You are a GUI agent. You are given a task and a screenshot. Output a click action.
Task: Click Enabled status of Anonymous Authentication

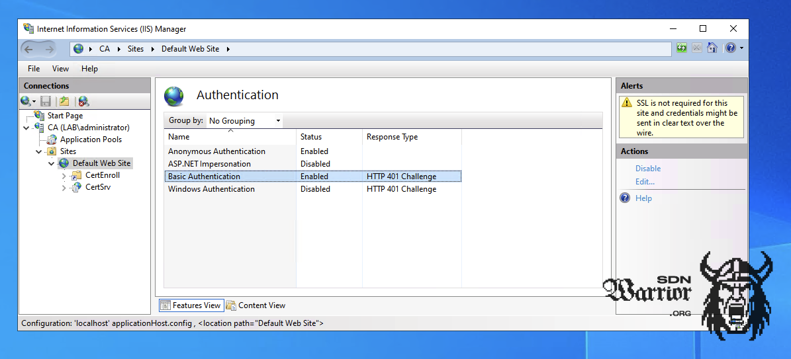[x=314, y=151]
